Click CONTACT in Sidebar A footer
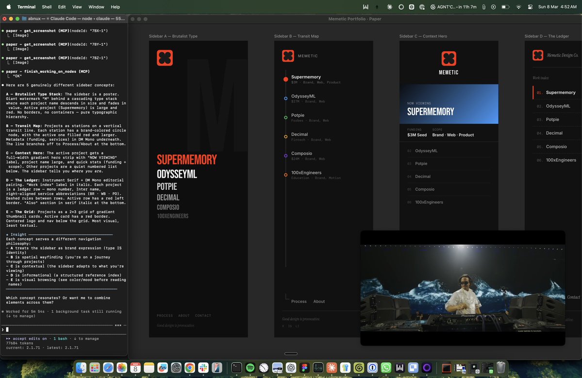582x378 pixels. (203, 316)
